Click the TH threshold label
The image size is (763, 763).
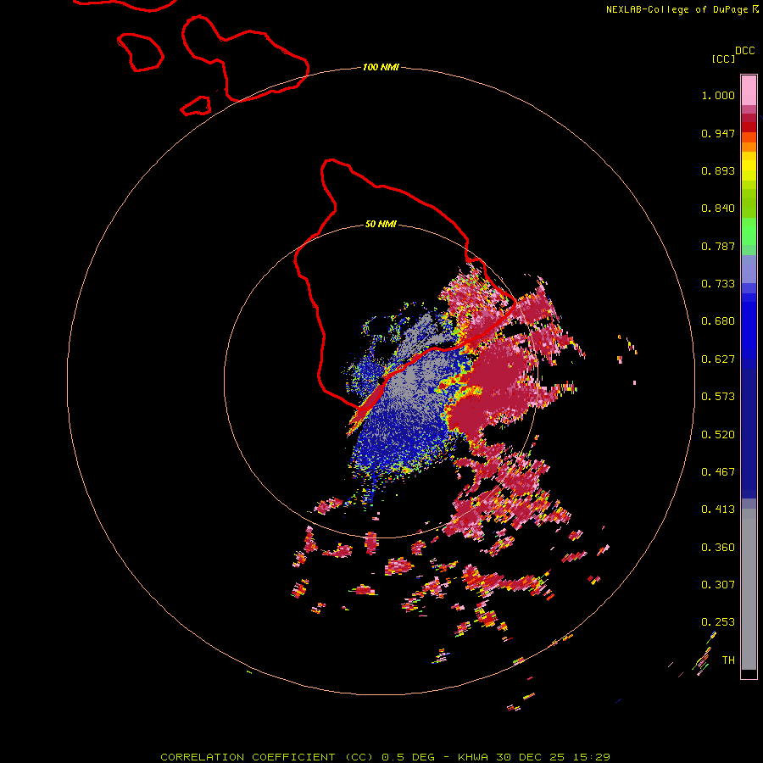tap(728, 660)
